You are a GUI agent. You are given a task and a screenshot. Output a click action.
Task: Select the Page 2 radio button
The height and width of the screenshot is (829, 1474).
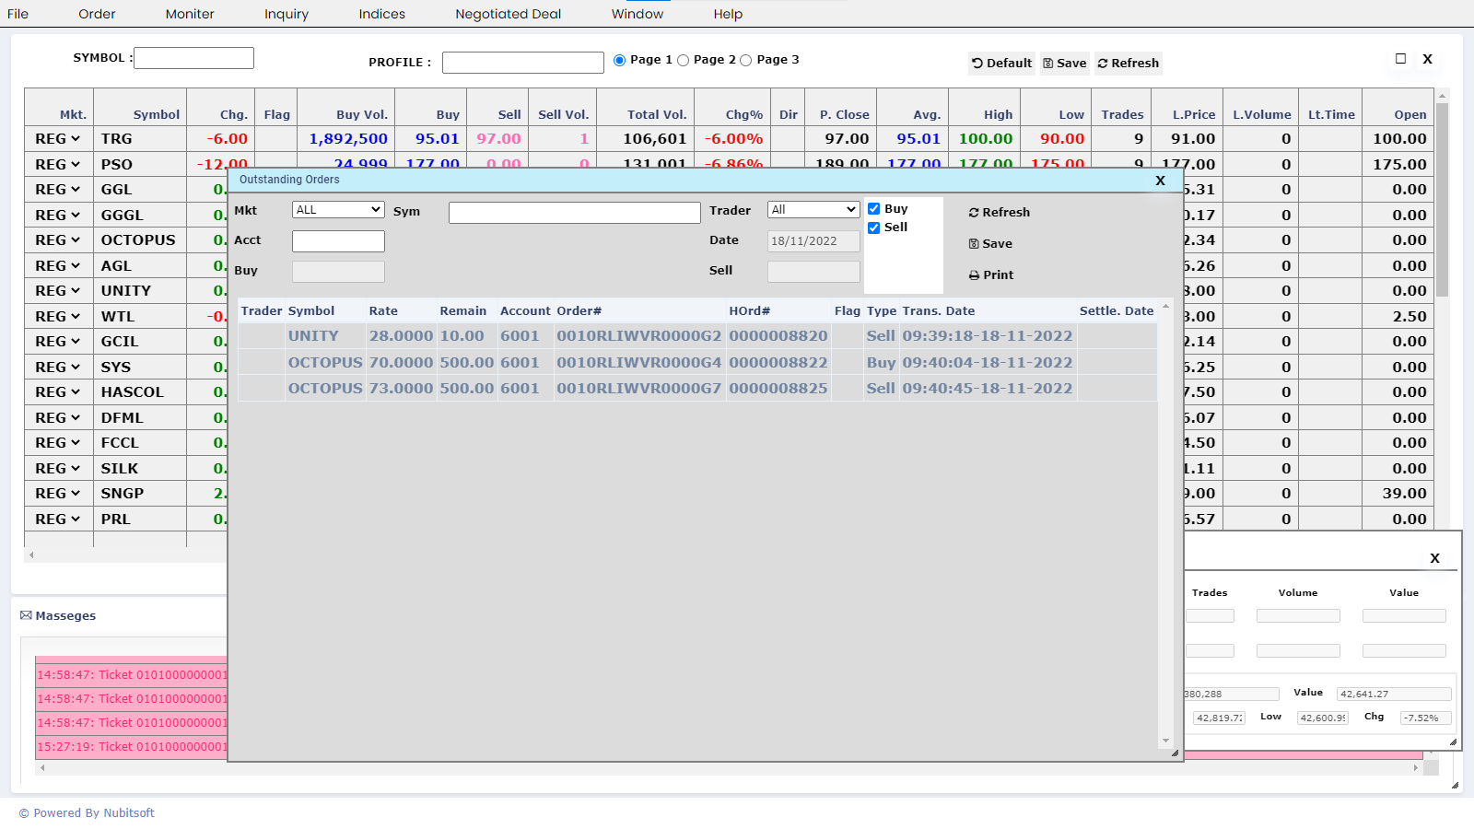tap(684, 61)
